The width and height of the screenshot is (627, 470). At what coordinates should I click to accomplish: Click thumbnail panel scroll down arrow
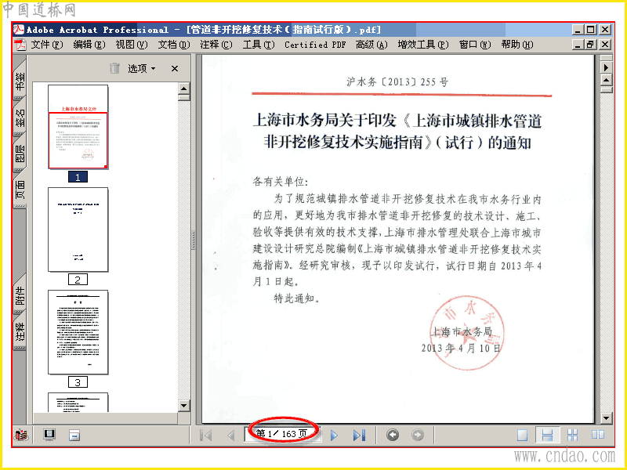click(184, 406)
